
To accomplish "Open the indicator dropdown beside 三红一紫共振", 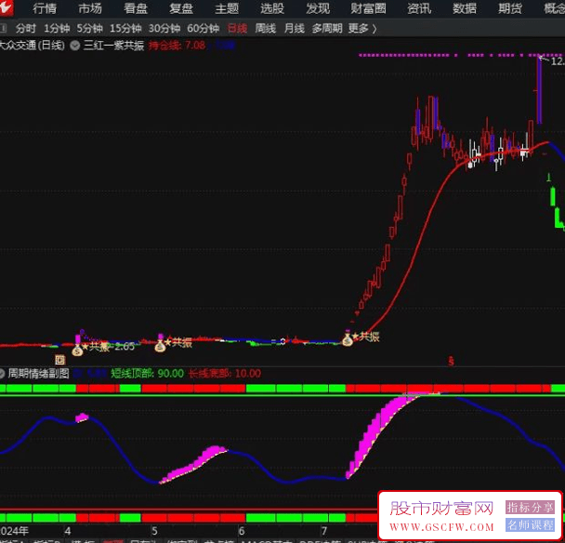I will click(75, 46).
